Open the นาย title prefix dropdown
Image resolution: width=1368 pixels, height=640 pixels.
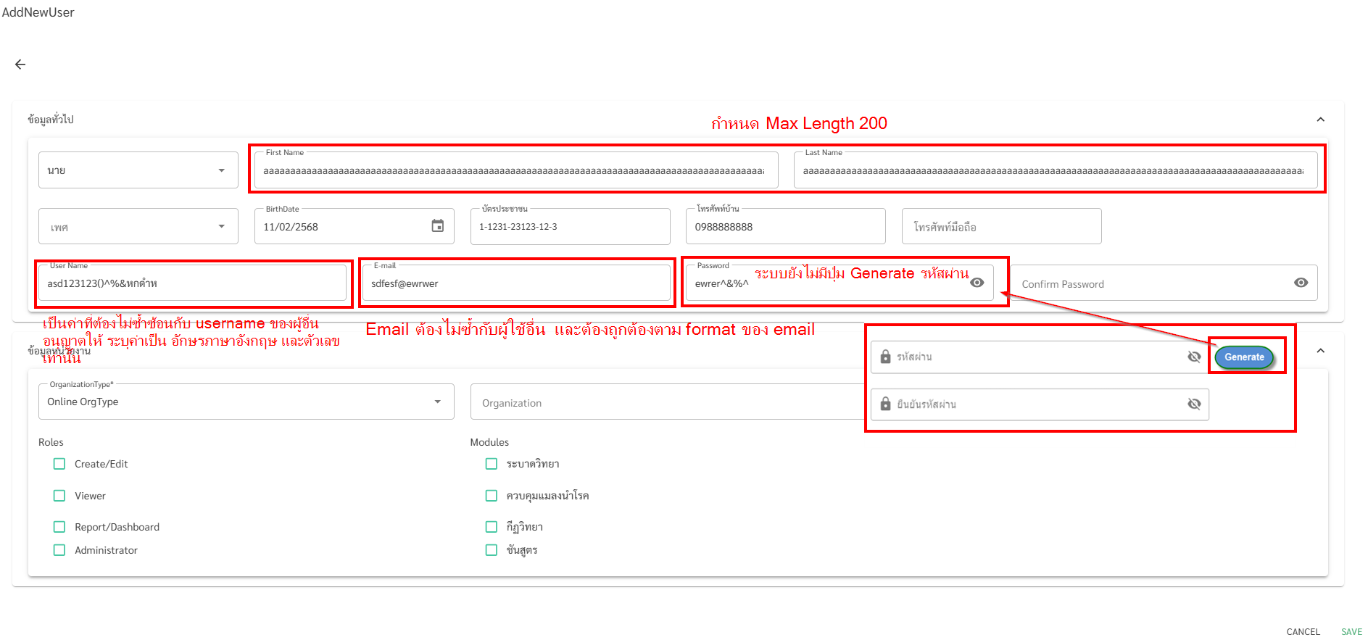(138, 170)
